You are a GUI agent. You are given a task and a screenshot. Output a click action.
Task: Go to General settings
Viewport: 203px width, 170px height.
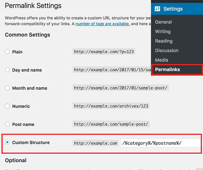tap(164, 22)
